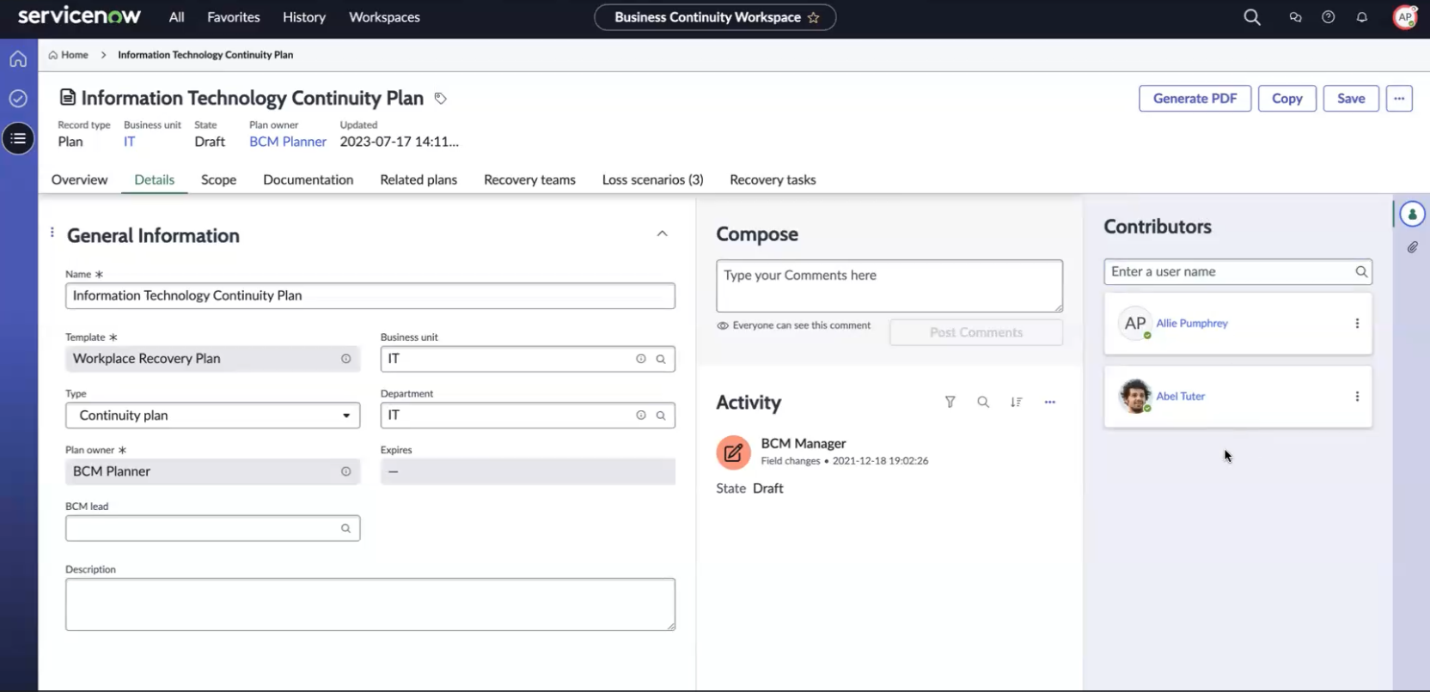Viewport: 1430px width, 692px height.
Task: Open Activity more options ellipsis
Action: pos(1049,402)
